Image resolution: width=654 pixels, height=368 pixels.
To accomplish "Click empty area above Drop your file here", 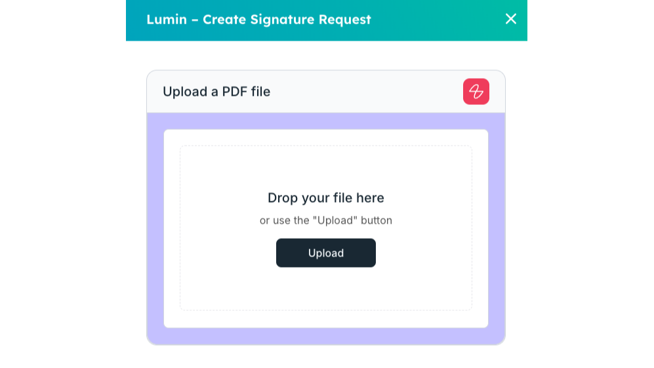I will pos(326,168).
